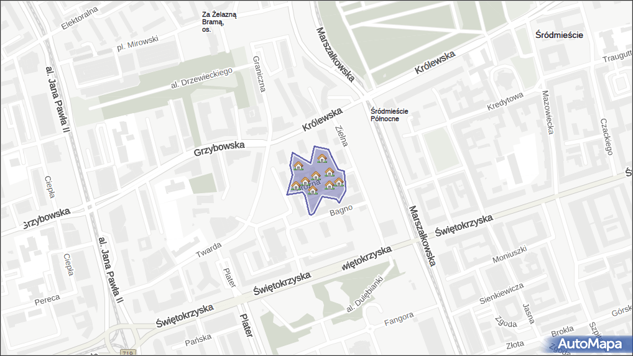This screenshot has width=633, height=356.
Task: Click the Zgoda street label
Action: coord(506,322)
